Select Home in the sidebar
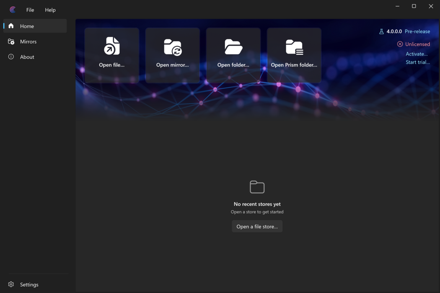This screenshot has width=440, height=293. pyautogui.click(x=35, y=26)
